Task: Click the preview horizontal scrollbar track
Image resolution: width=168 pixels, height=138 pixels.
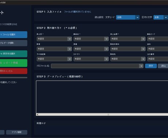Action: pos(103,114)
